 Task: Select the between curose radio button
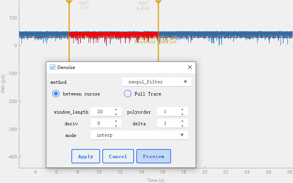[x=56, y=94]
